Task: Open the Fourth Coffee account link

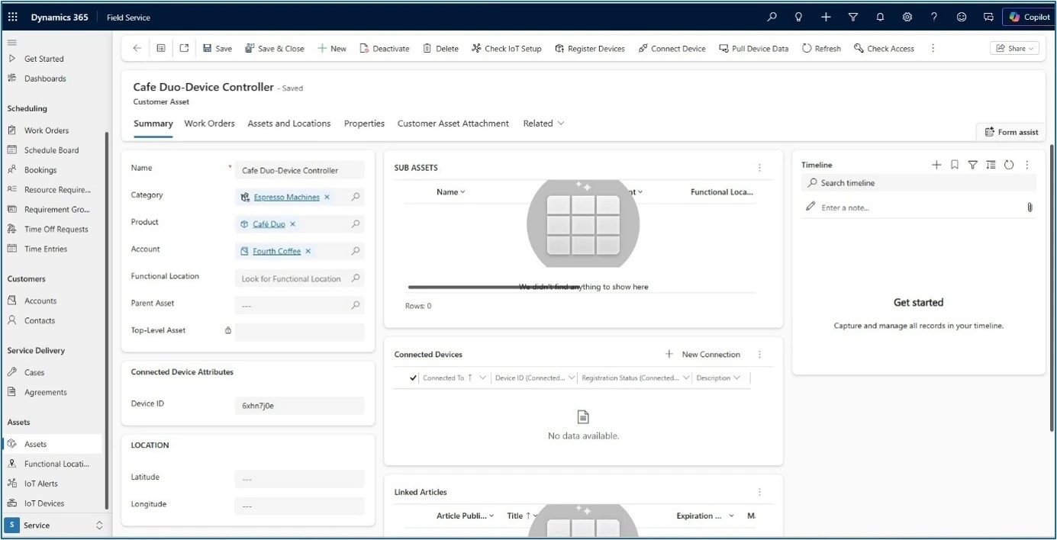Action: pos(277,251)
